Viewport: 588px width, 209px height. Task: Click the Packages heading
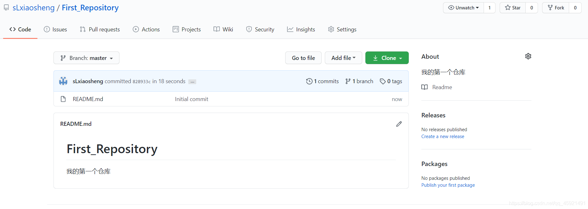click(x=434, y=164)
